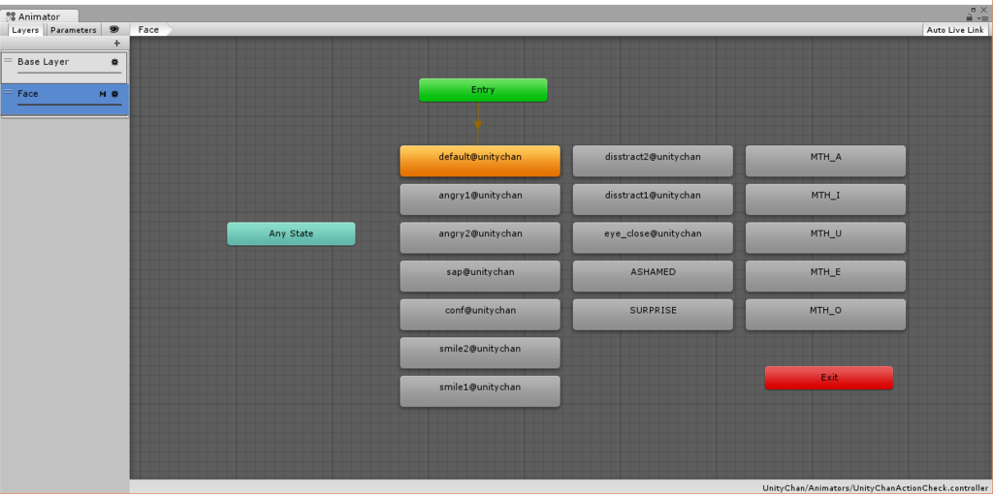Select the eye_close@unitychan state
993x494 pixels.
tap(653, 238)
